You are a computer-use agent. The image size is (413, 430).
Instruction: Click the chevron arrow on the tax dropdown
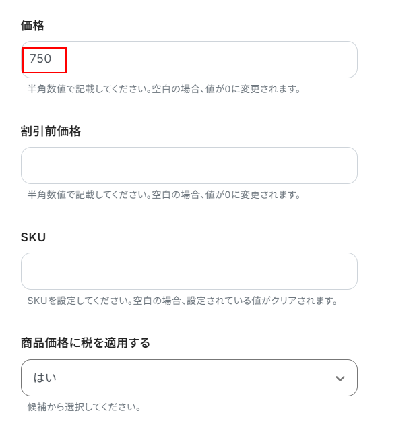tap(340, 378)
